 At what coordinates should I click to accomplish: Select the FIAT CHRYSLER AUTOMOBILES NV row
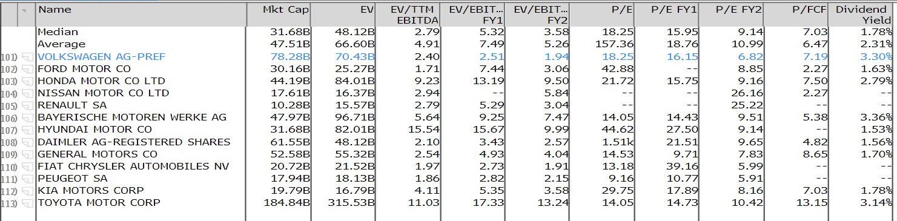point(448,167)
